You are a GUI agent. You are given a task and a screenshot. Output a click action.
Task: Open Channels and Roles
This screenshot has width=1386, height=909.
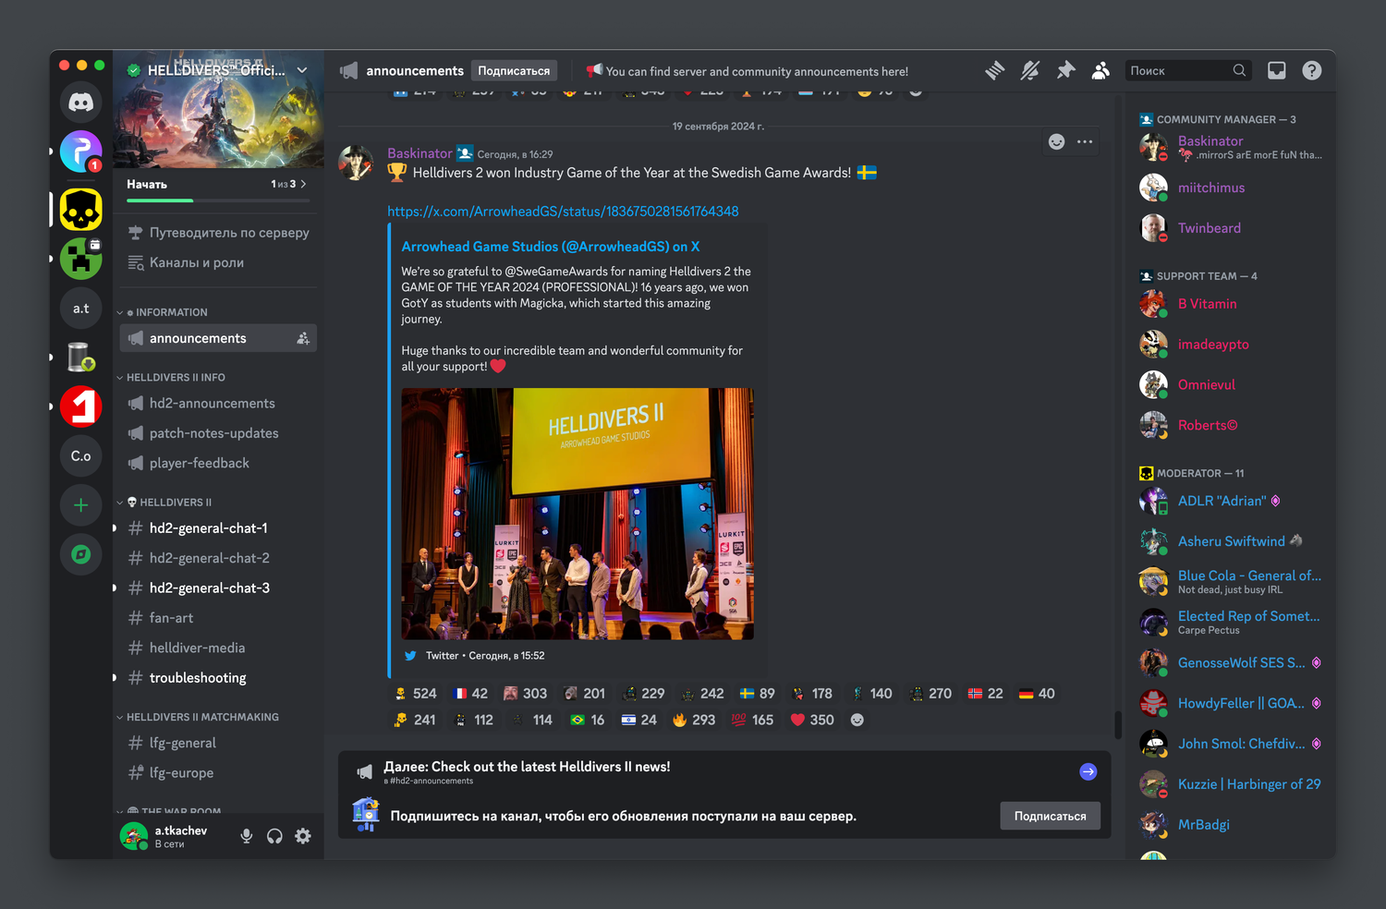tap(218, 262)
